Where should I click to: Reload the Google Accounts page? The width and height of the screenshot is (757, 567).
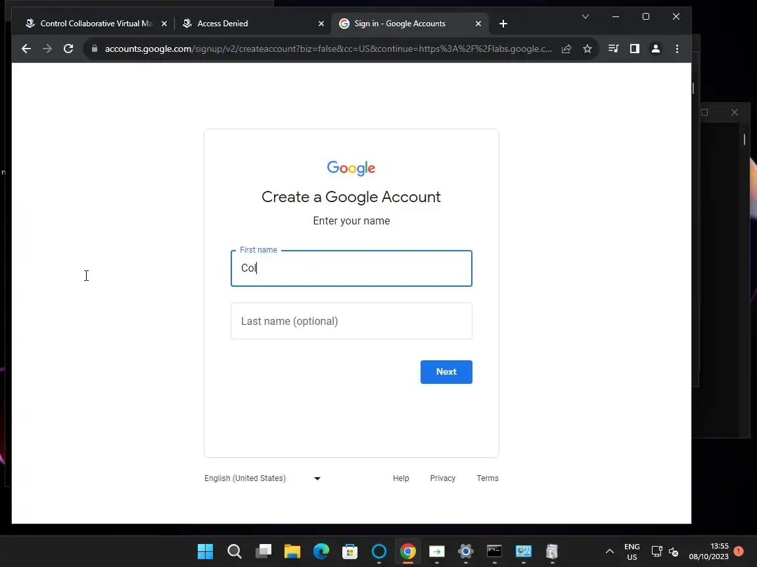click(68, 49)
